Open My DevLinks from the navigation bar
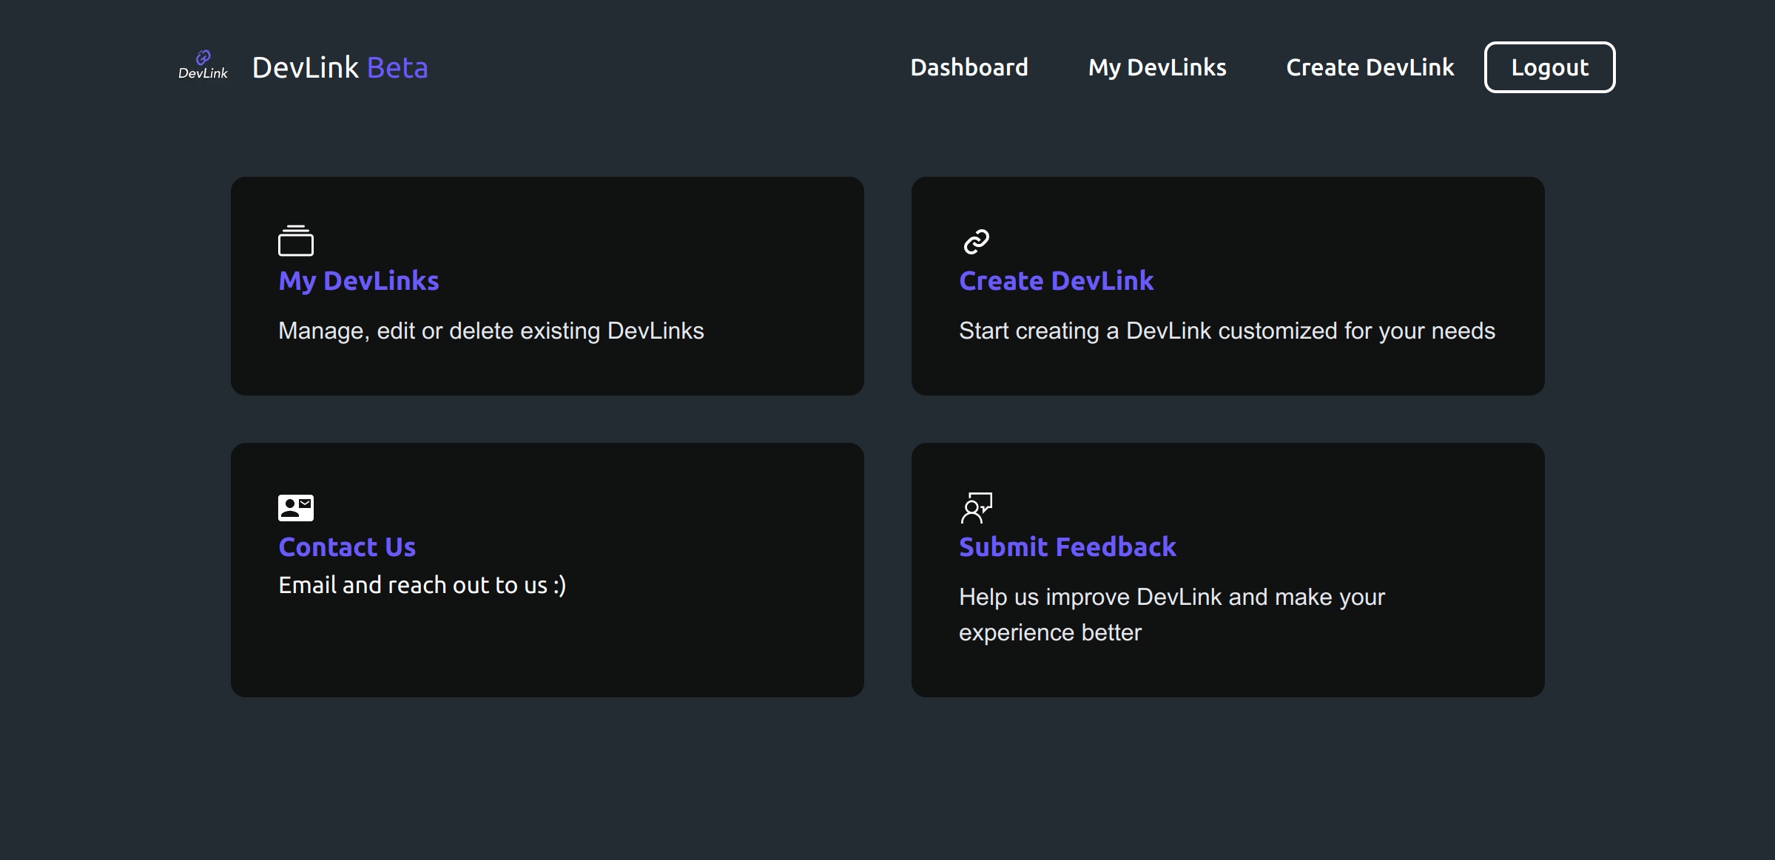 pos(1156,67)
